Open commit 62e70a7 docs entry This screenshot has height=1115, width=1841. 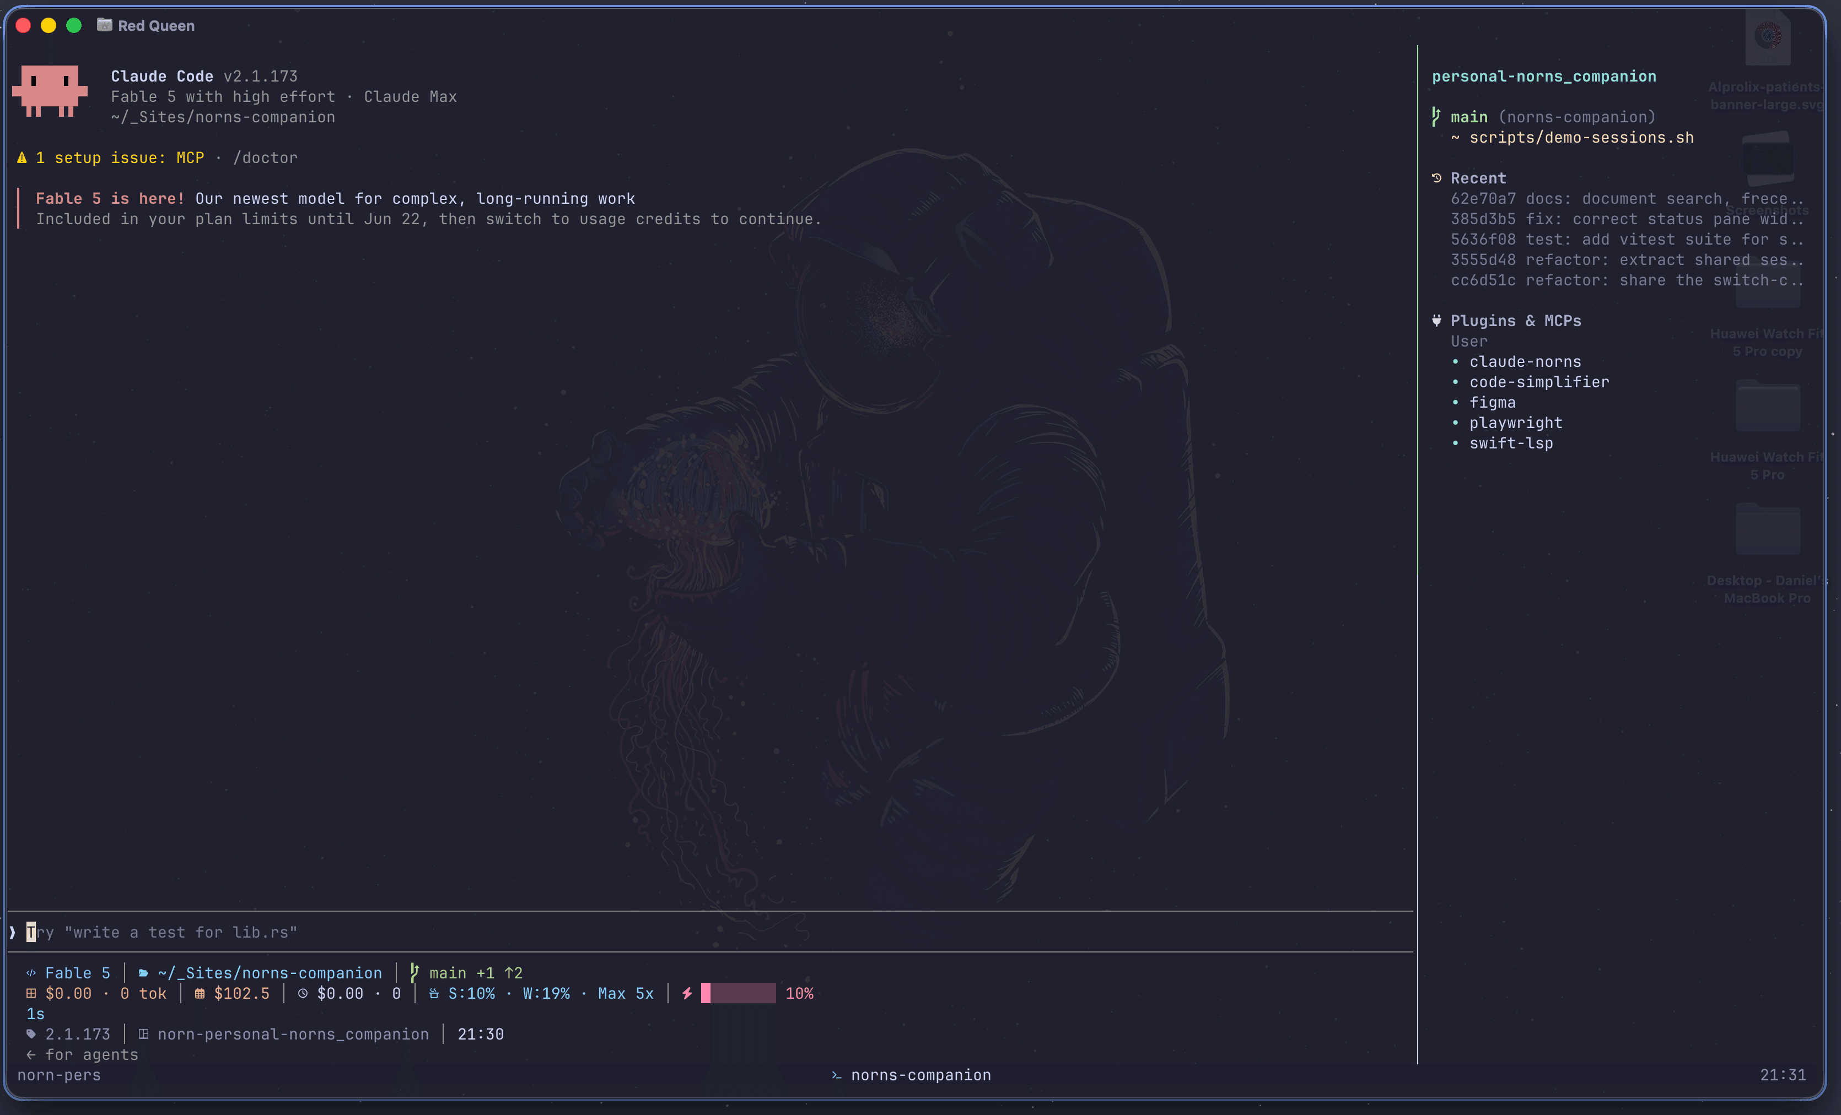[x=1627, y=199]
